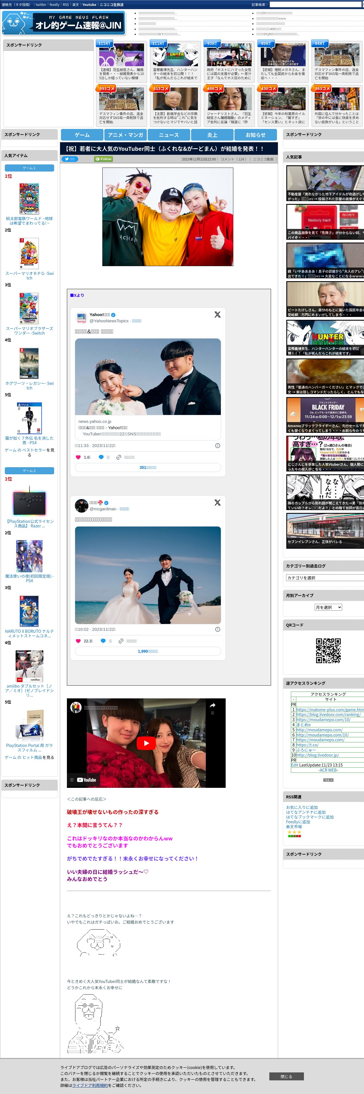Switch to the お知らせ tab
The width and height of the screenshot is (364, 1094).
click(255, 135)
